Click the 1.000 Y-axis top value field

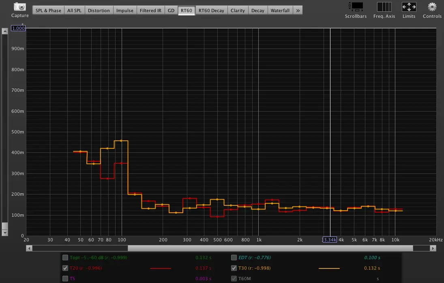(x=18, y=28)
